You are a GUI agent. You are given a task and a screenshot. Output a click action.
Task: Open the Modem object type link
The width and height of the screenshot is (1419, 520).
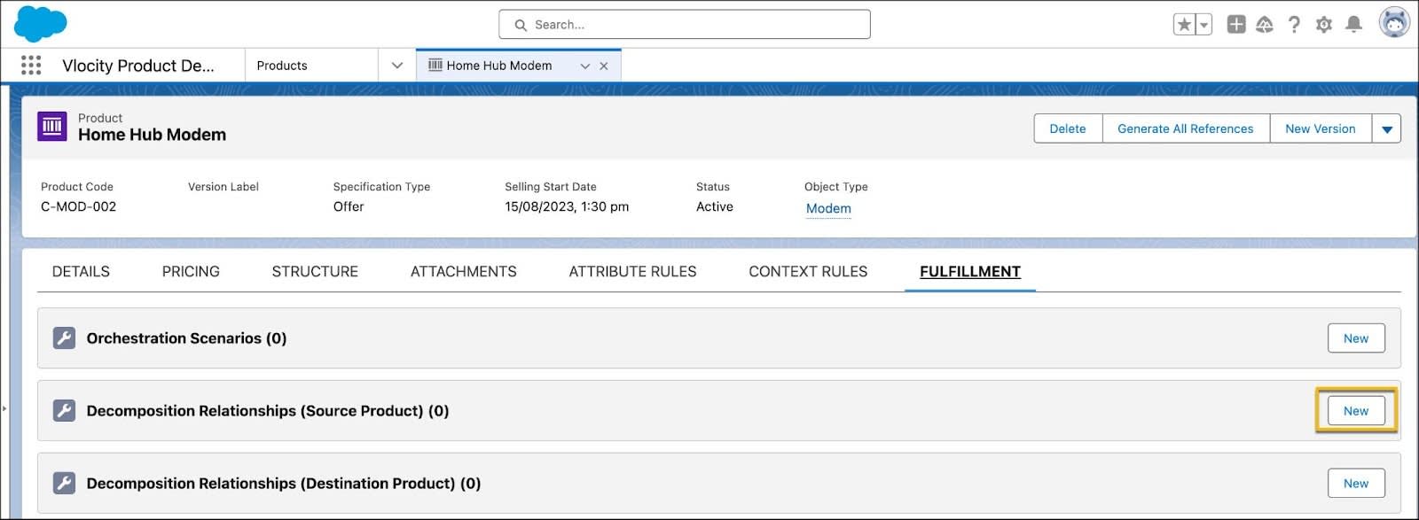click(828, 208)
